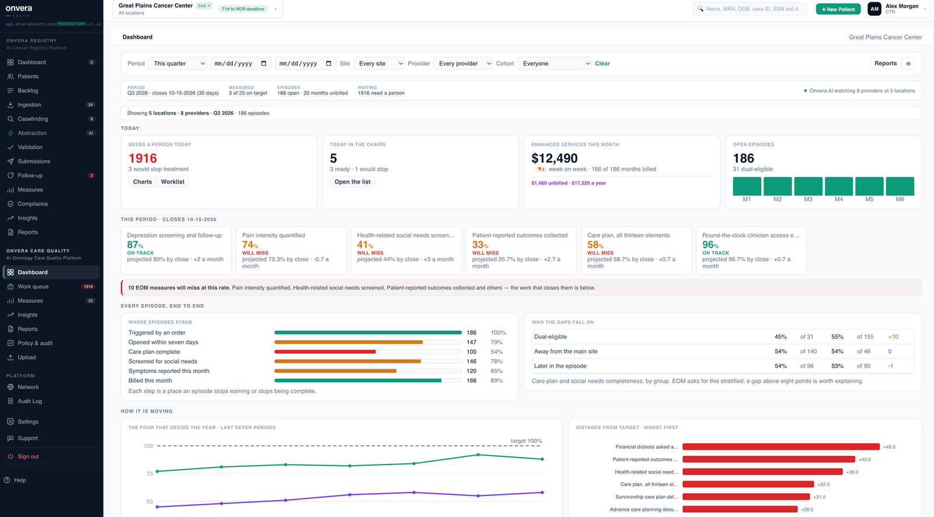This screenshot has width=934, height=517.
Task: Open Work queue via its clipboard icon
Action: coord(11,287)
